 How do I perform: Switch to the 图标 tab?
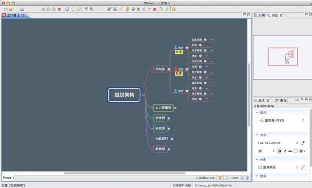coord(281,100)
